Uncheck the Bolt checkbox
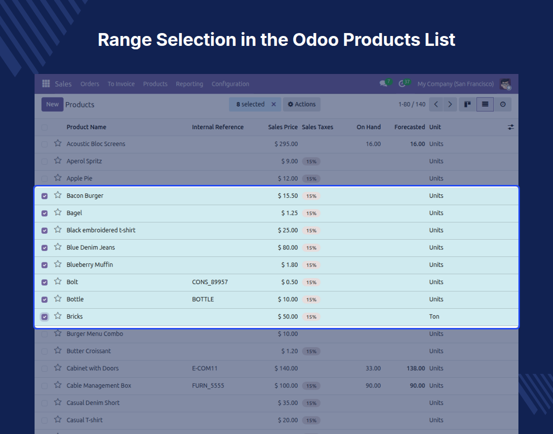The height and width of the screenshot is (434, 553). pos(44,282)
